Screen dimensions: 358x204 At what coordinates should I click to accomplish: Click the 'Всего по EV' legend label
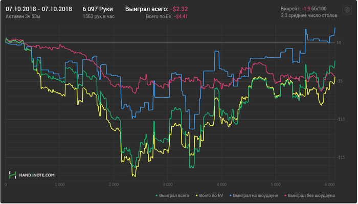pos(211,195)
